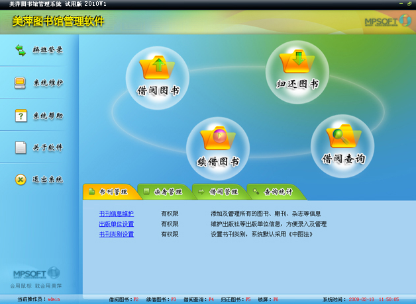
Task: Click the 退出系统 yellow X icon
Action: point(21,180)
